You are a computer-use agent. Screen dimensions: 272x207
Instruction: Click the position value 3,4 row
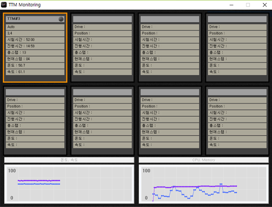tap(35, 33)
